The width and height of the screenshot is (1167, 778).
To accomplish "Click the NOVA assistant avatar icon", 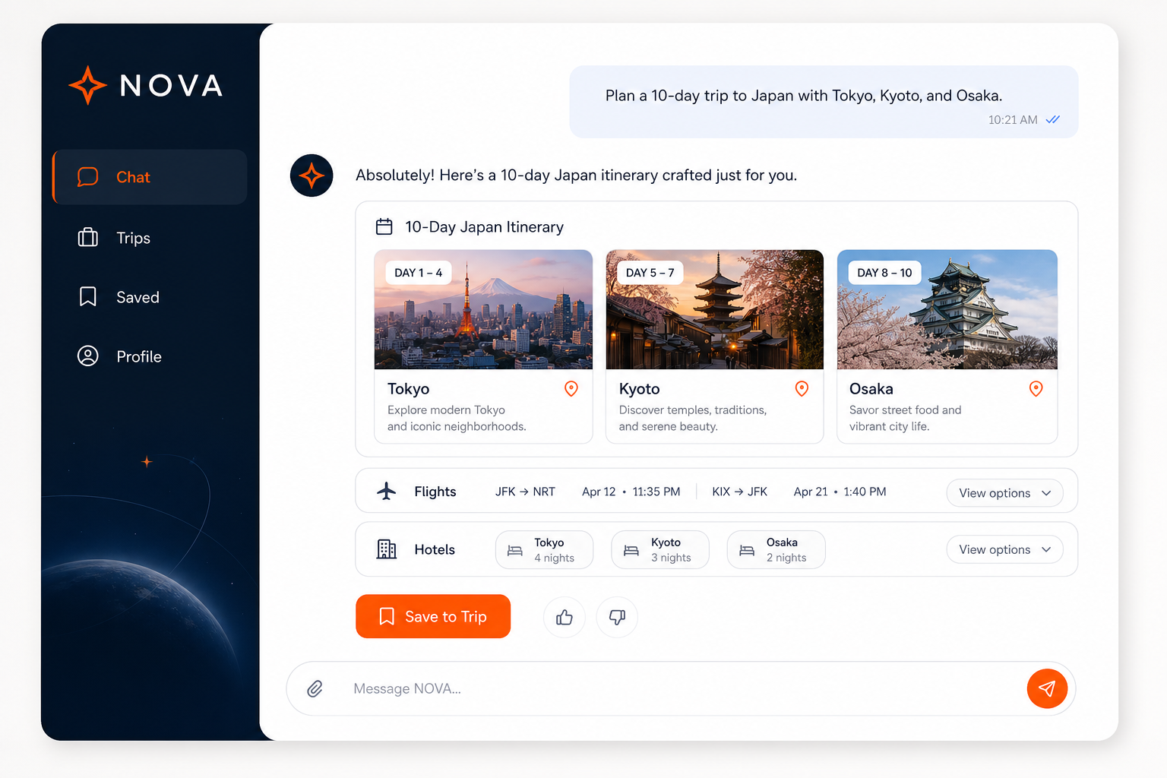I will (x=312, y=176).
